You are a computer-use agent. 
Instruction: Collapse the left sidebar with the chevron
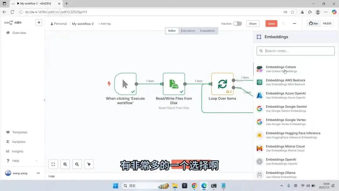[x=45, y=100]
